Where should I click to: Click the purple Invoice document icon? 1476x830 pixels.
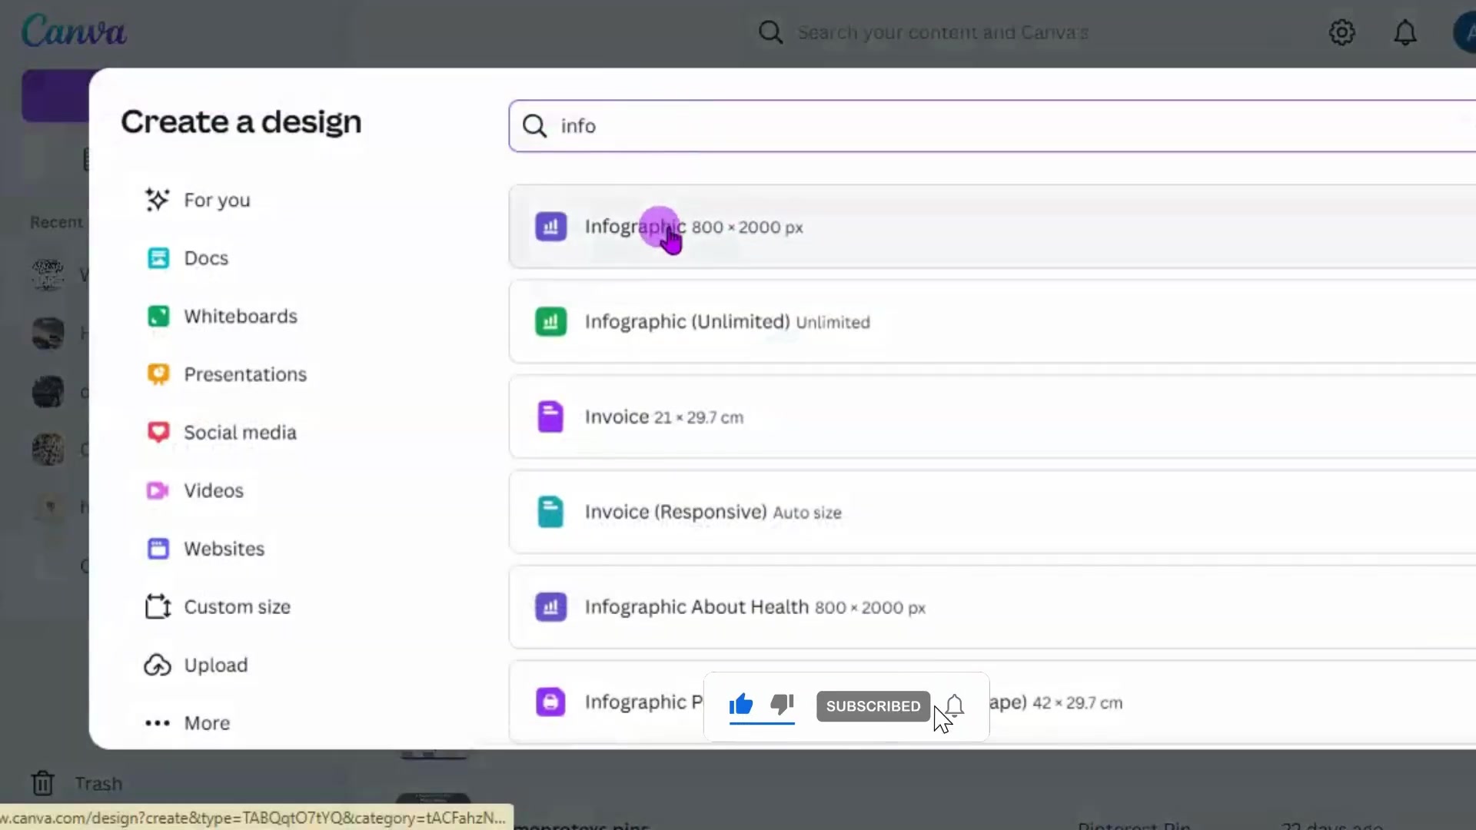550,417
